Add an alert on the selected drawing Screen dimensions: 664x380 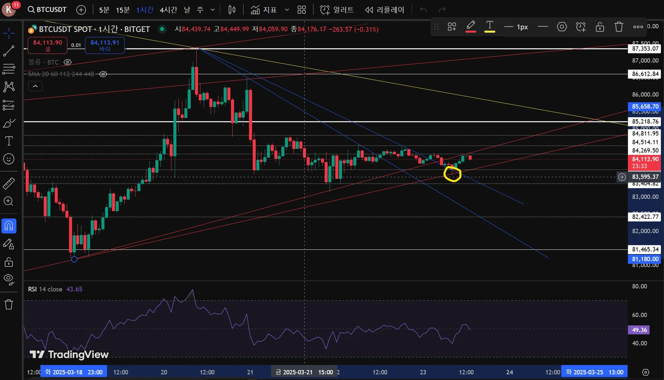coord(581,27)
